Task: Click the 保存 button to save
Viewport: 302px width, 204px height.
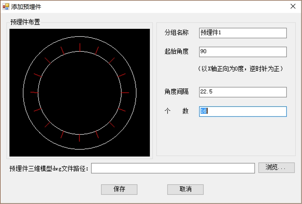Action: point(119,189)
